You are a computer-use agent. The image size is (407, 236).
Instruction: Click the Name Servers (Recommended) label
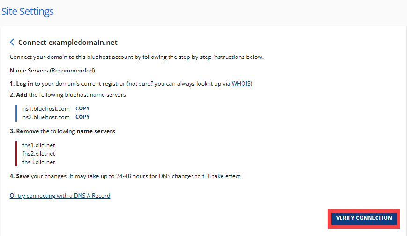pyautogui.click(x=52, y=71)
